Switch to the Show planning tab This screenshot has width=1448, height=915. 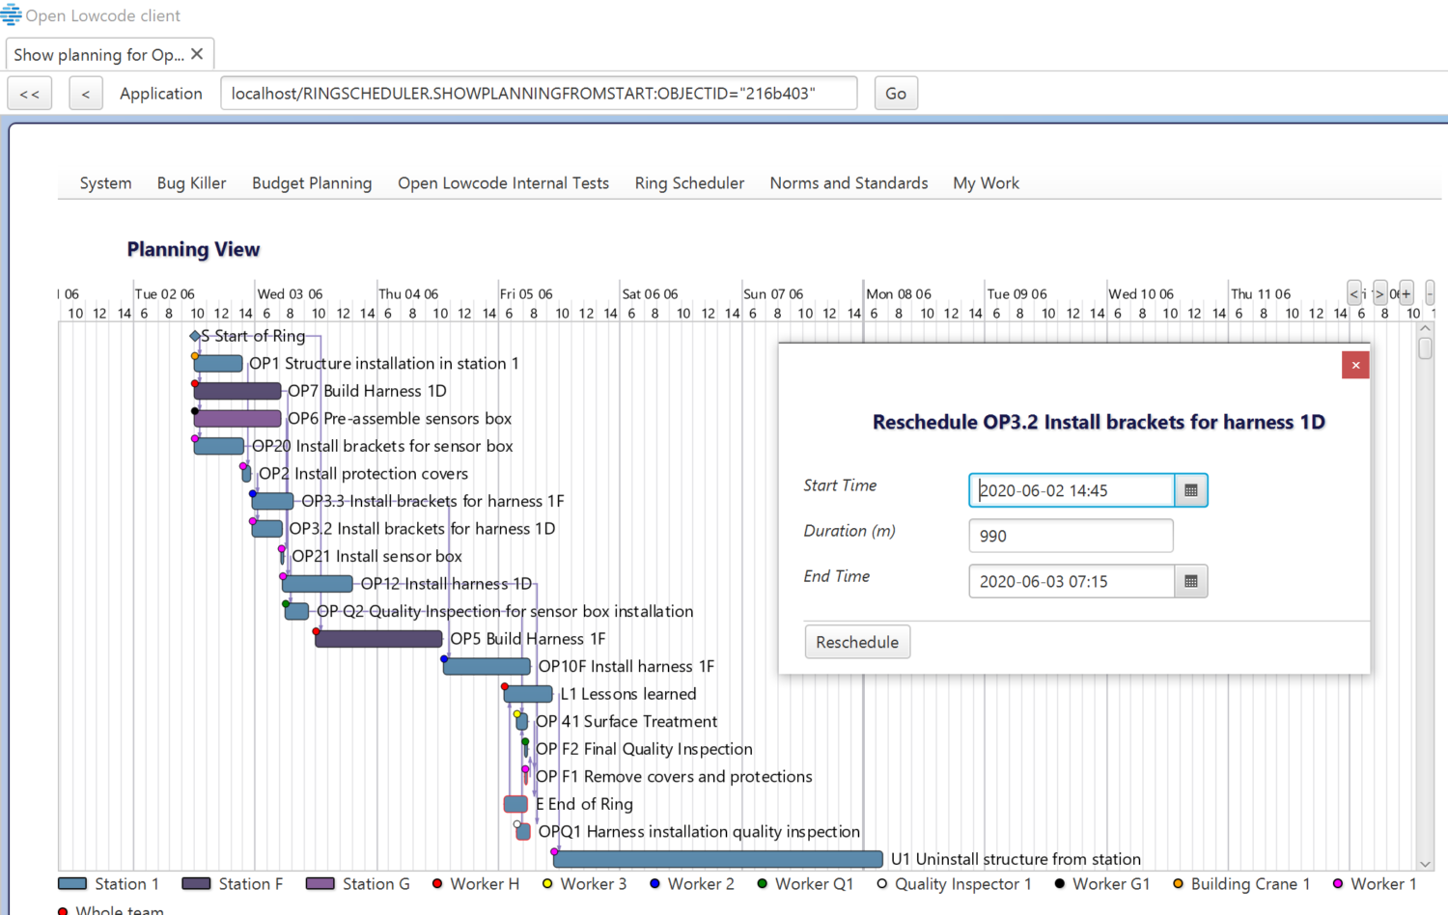[x=97, y=54]
